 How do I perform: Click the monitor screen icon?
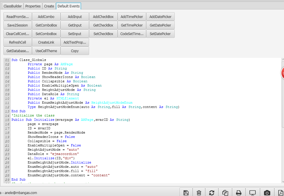click(252, 193)
